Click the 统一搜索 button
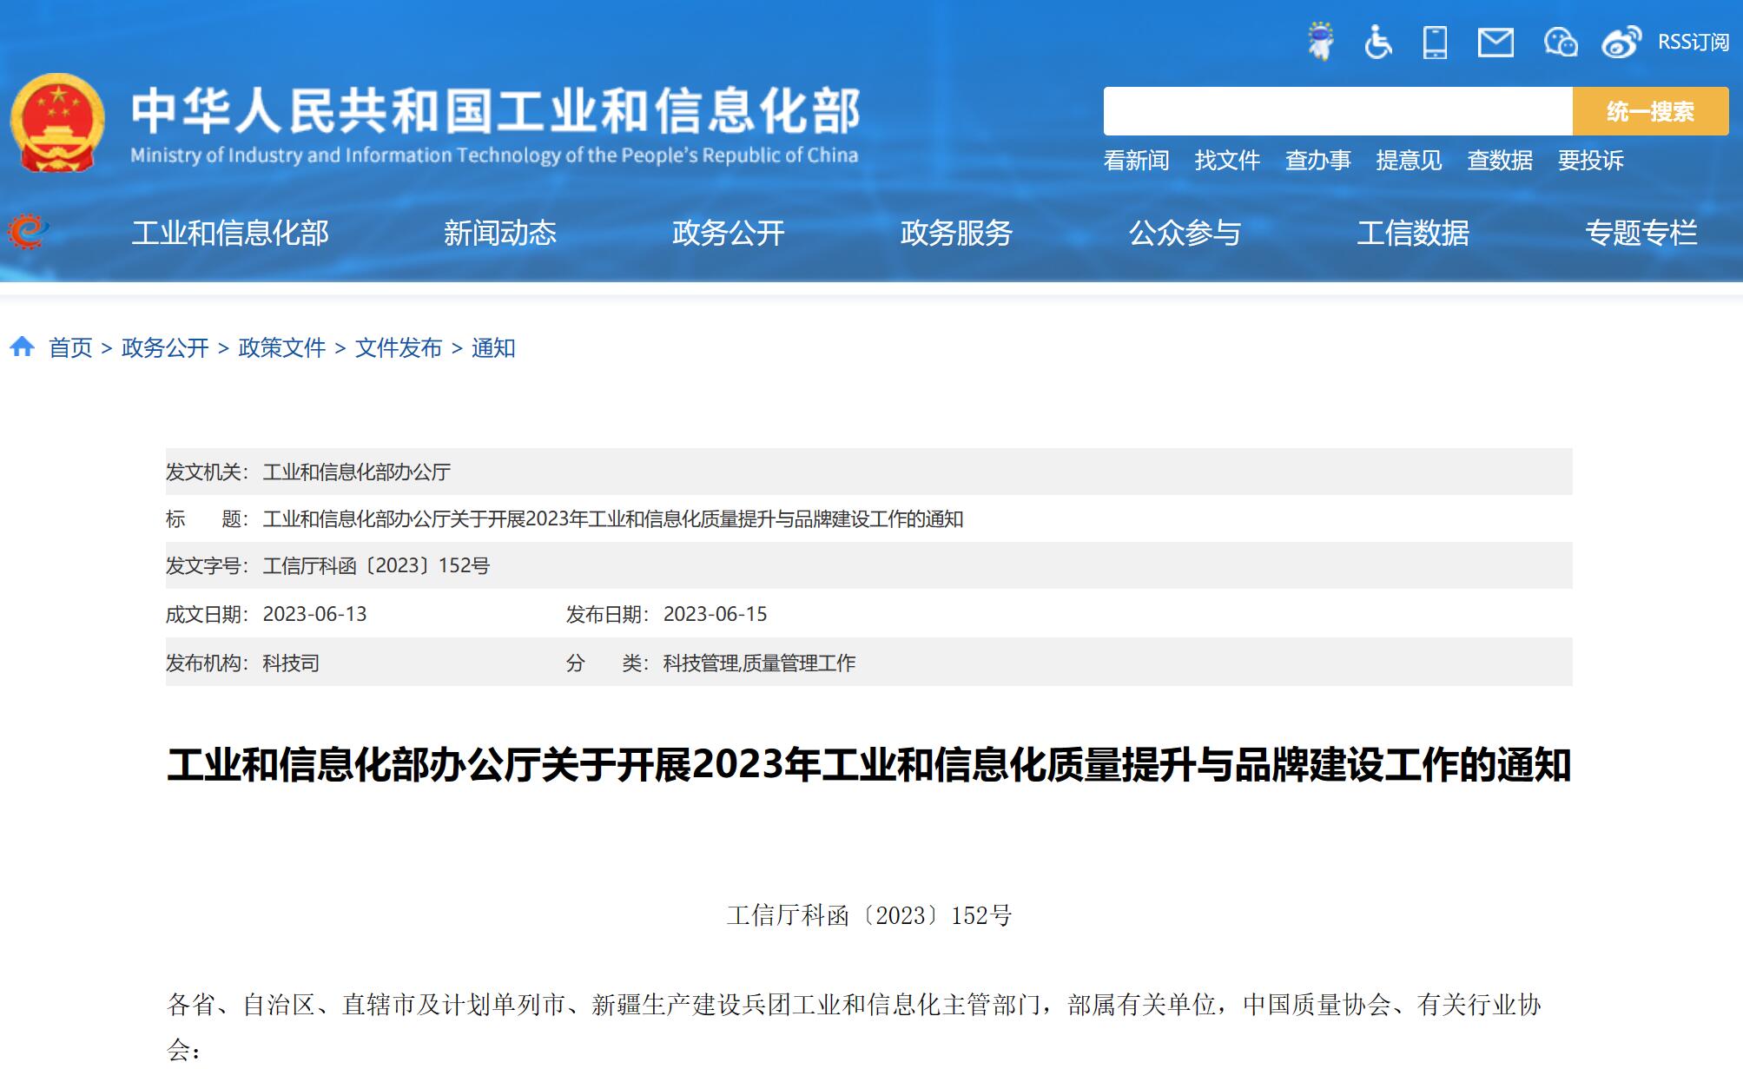 (1650, 111)
